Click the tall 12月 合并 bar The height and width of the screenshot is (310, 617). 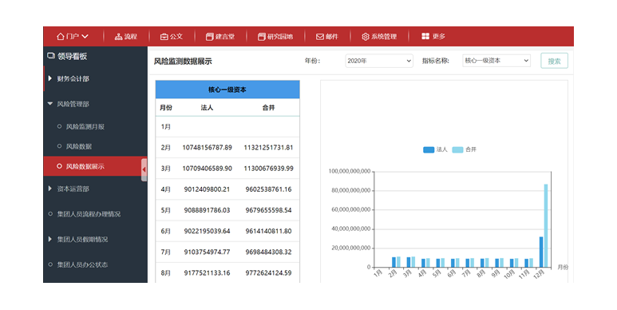click(x=546, y=225)
